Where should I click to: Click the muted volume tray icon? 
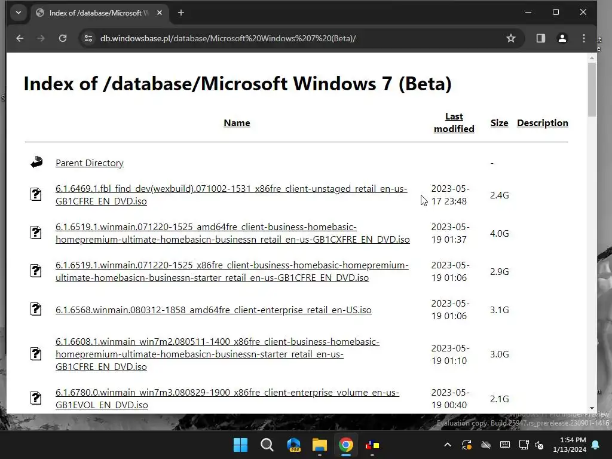tap(539, 445)
